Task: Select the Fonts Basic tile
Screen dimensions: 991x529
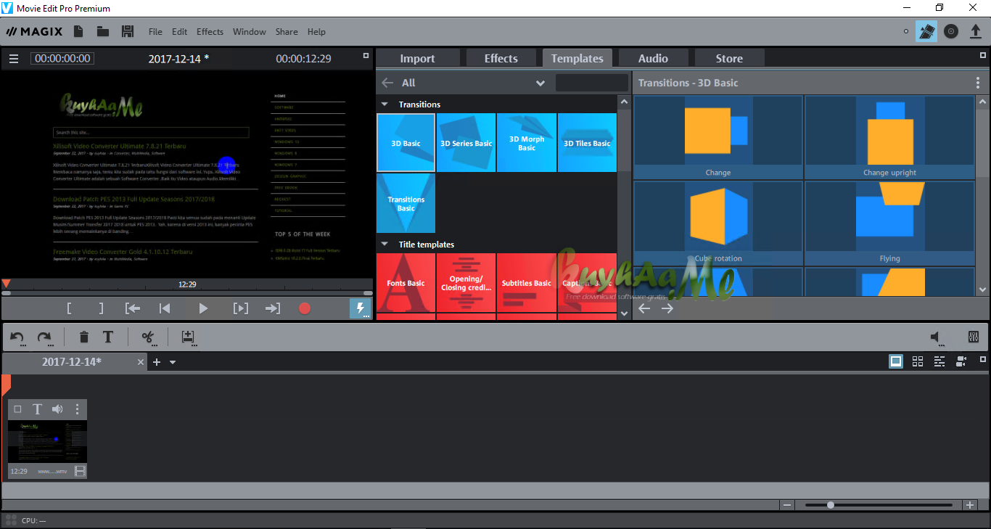Action: (x=406, y=283)
